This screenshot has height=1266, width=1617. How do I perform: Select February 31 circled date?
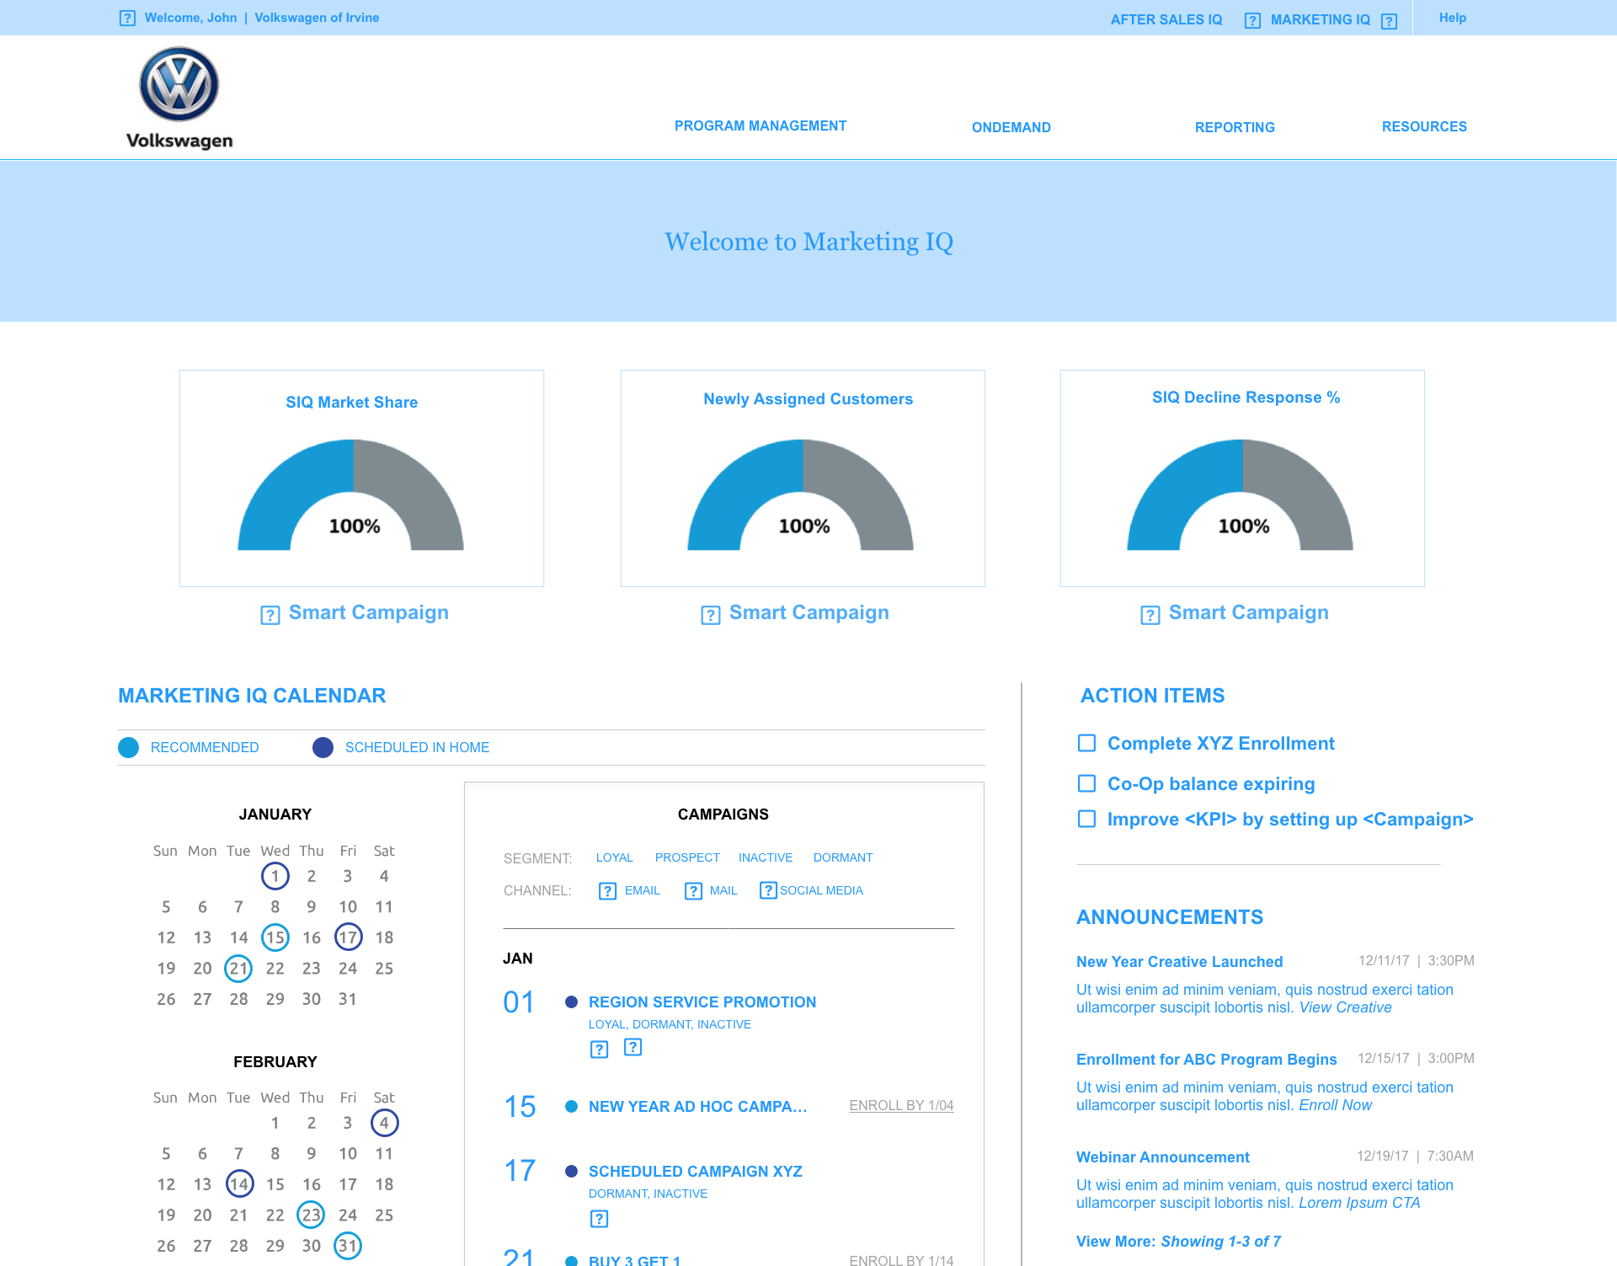pyautogui.click(x=348, y=1246)
